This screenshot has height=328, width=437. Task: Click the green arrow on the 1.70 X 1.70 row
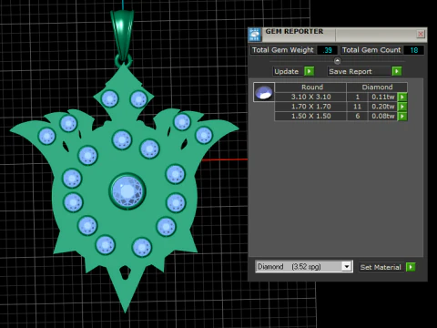402,107
